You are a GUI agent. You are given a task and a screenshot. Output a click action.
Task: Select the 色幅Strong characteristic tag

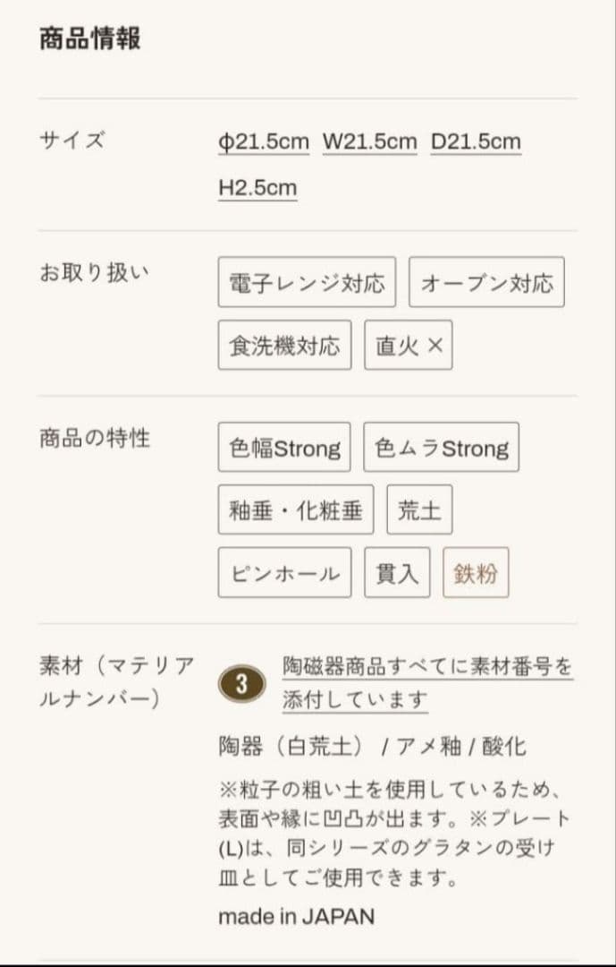point(284,448)
